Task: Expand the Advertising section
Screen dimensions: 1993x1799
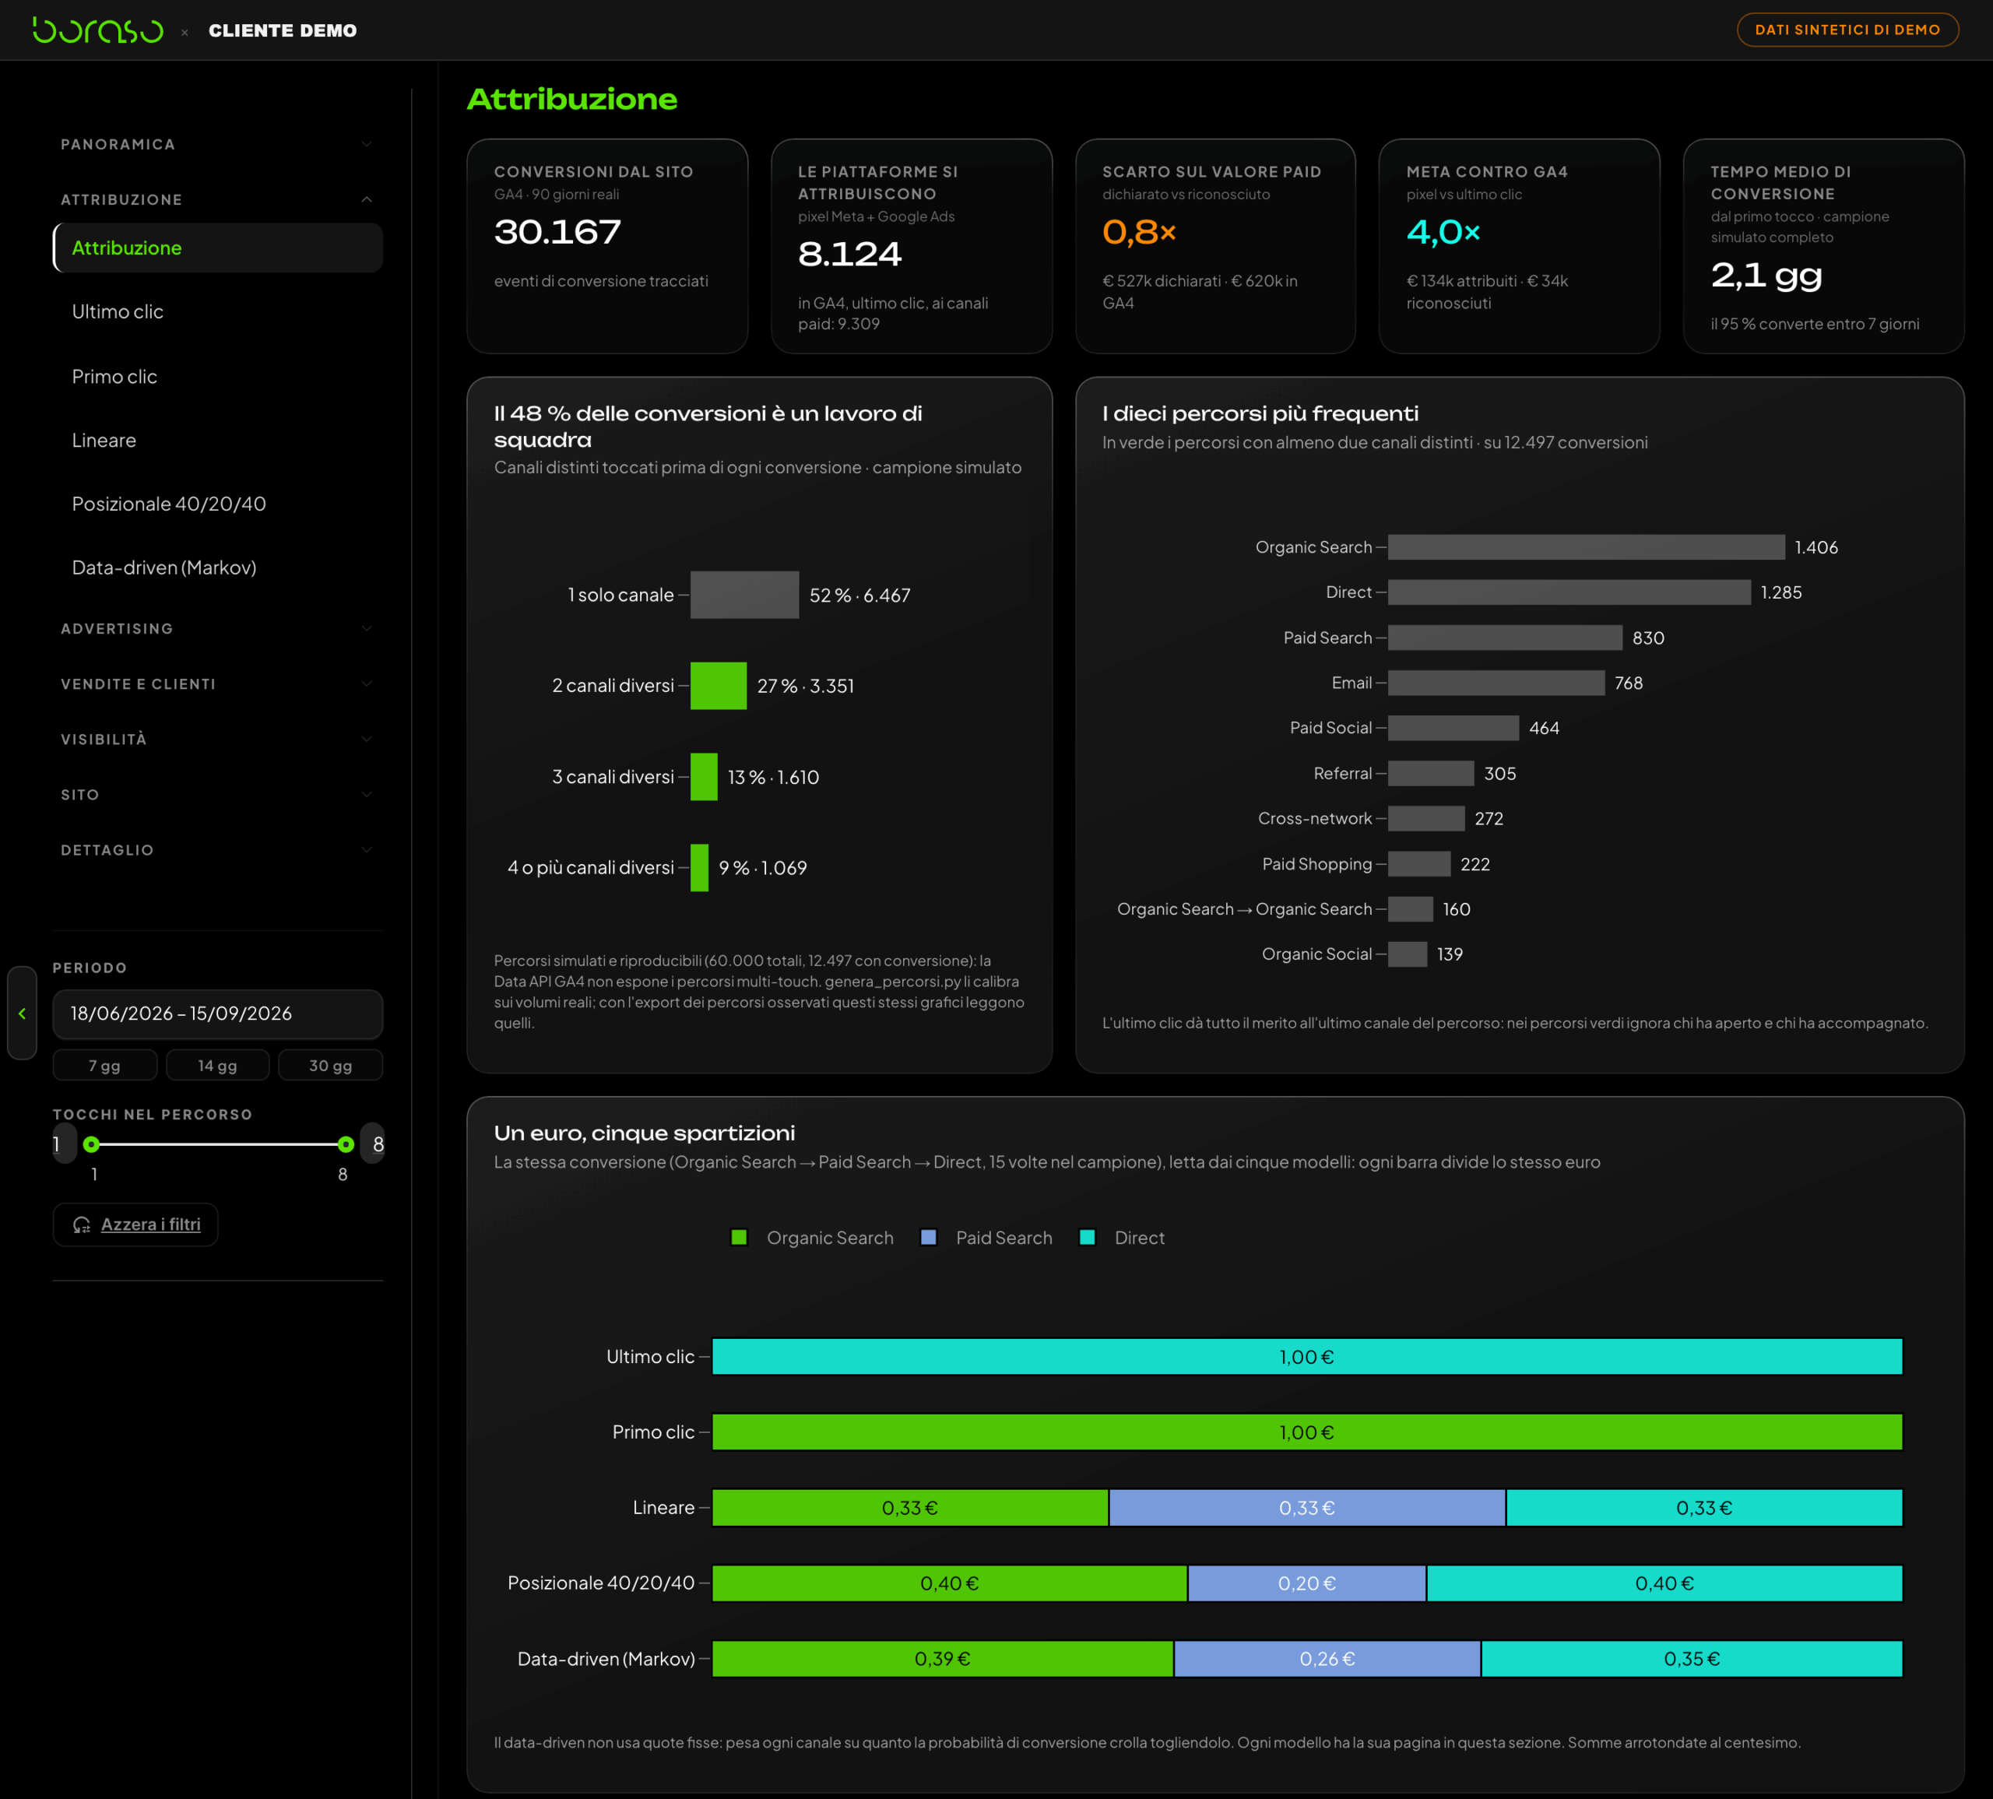Action: coord(216,629)
